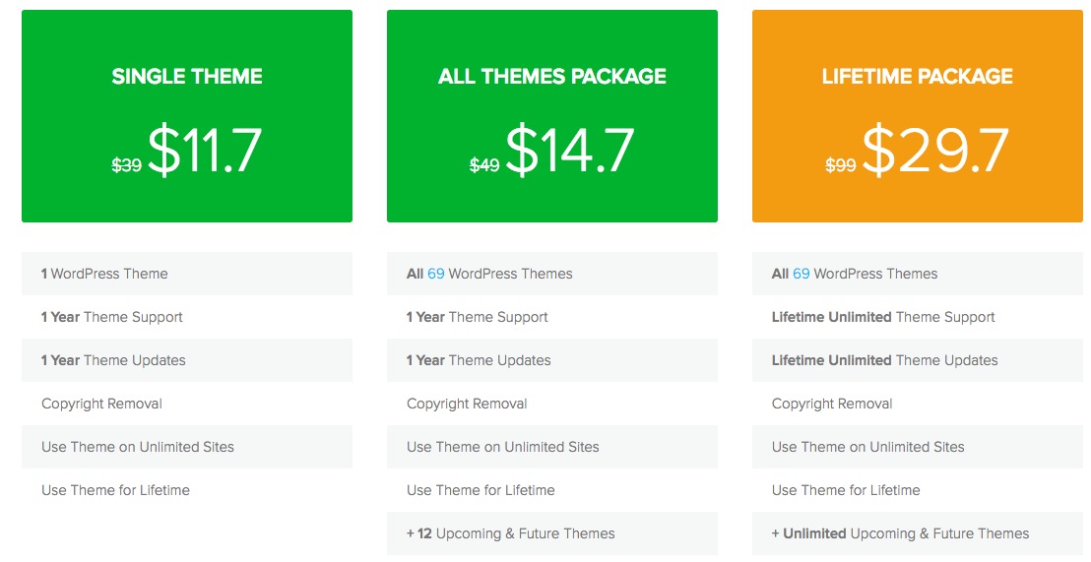Viewport: 1091px width, 562px height.
Task: Click "Use Theme for Lifetime" under All Themes Package
Action: point(481,490)
